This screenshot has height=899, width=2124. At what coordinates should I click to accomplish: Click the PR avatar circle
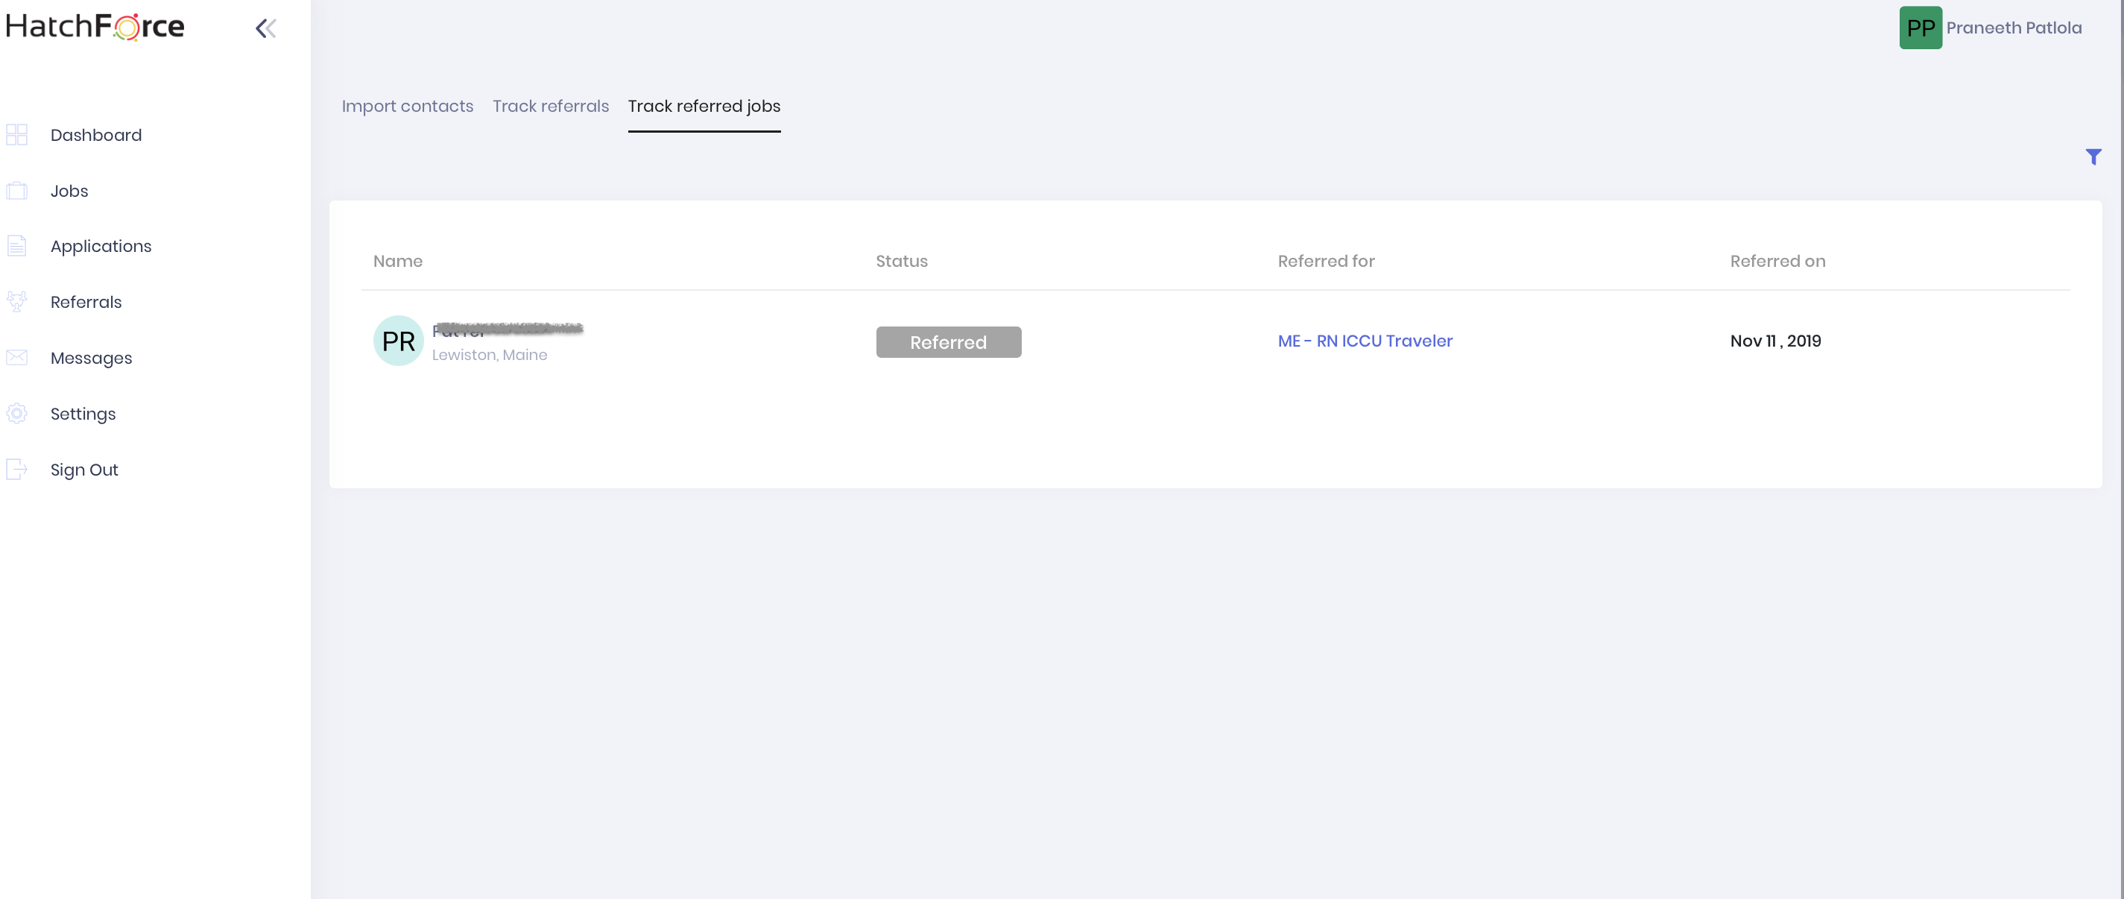pyautogui.click(x=398, y=341)
